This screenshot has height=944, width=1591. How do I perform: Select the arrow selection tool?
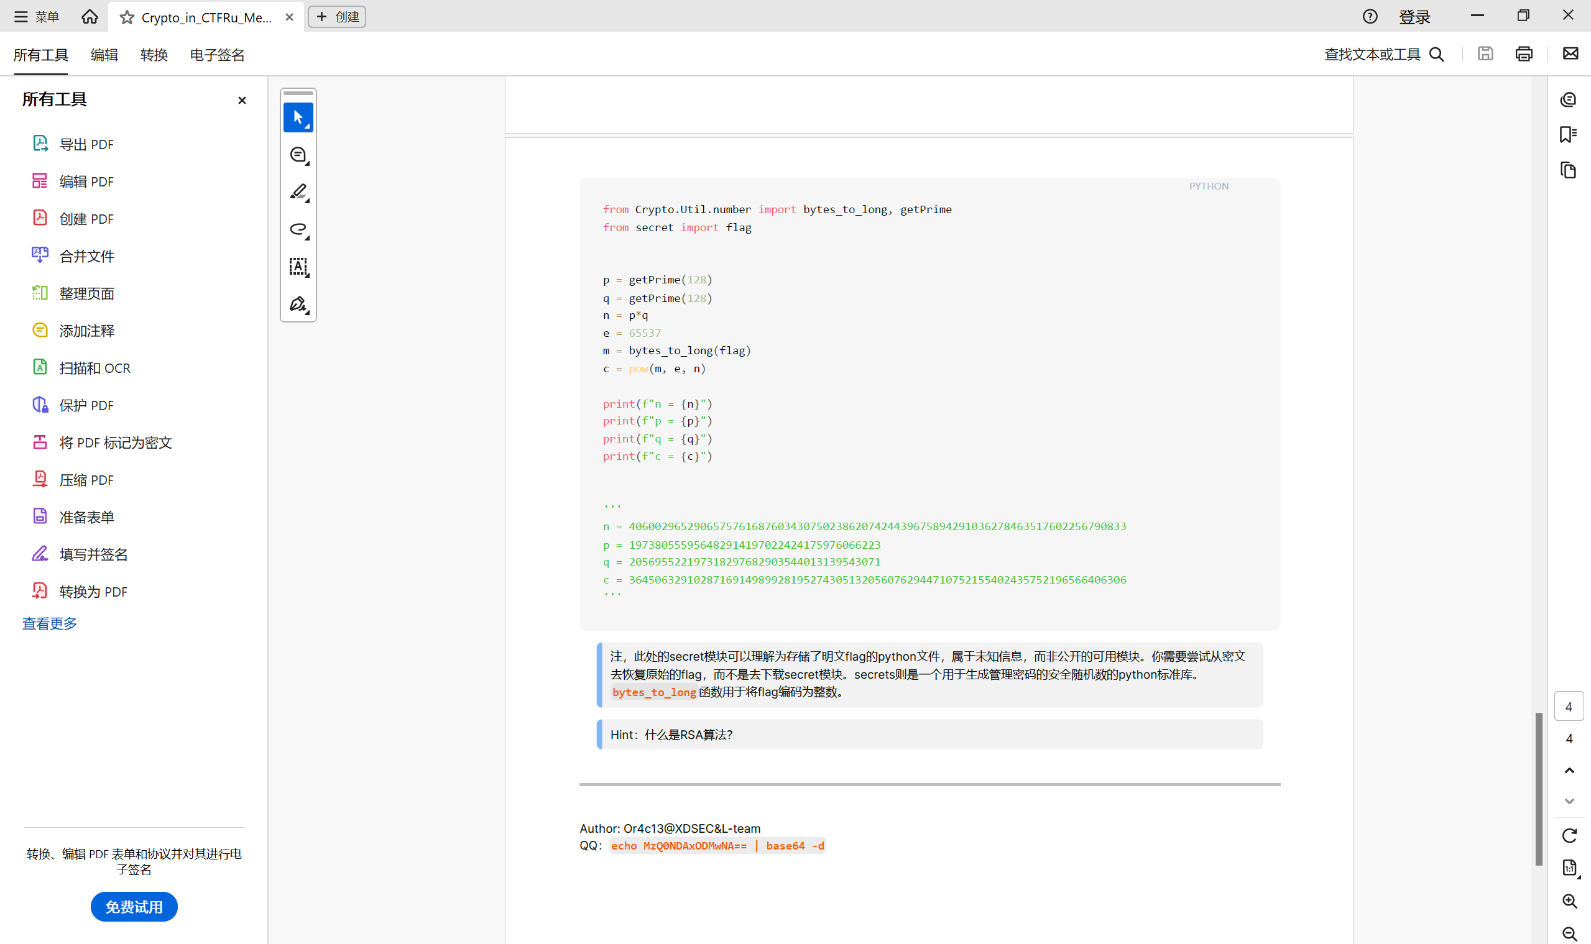tap(298, 117)
